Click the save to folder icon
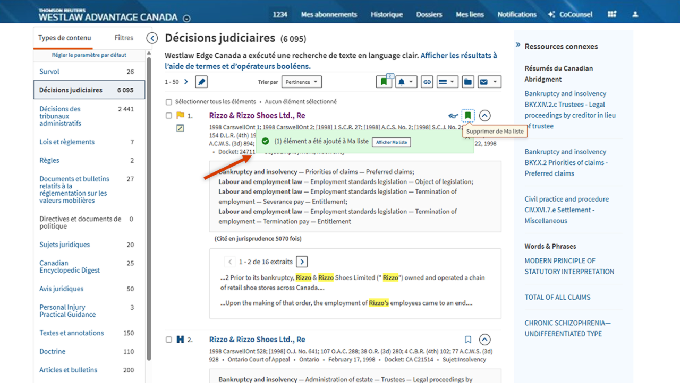Screen dimensions: 680x383 click(467, 82)
